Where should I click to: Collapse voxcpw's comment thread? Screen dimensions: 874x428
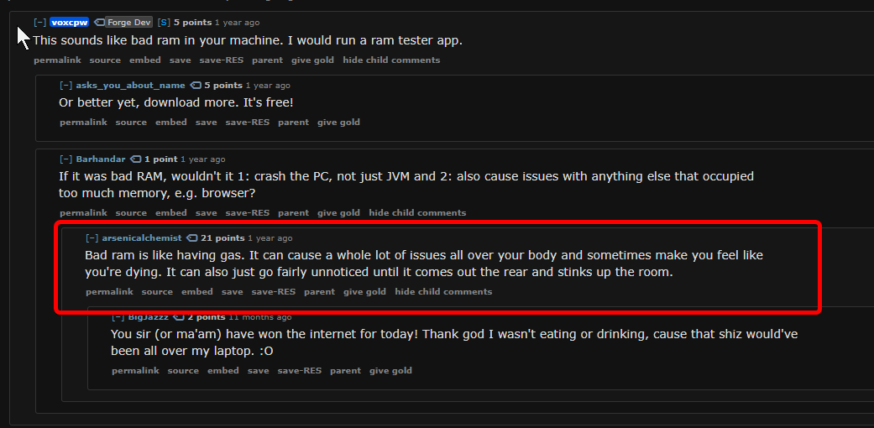(39, 23)
